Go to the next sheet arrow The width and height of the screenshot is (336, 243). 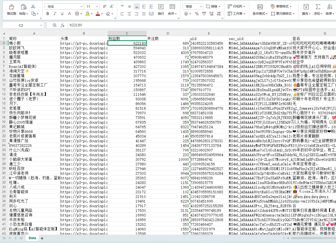click(x=15, y=238)
